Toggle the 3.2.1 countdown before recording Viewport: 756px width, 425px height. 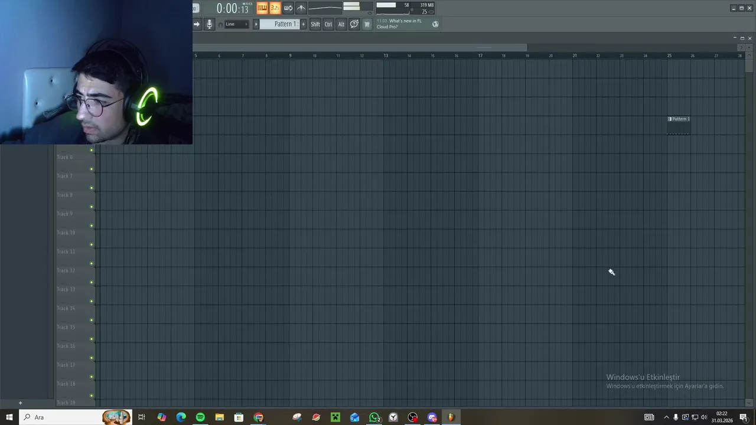point(275,8)
